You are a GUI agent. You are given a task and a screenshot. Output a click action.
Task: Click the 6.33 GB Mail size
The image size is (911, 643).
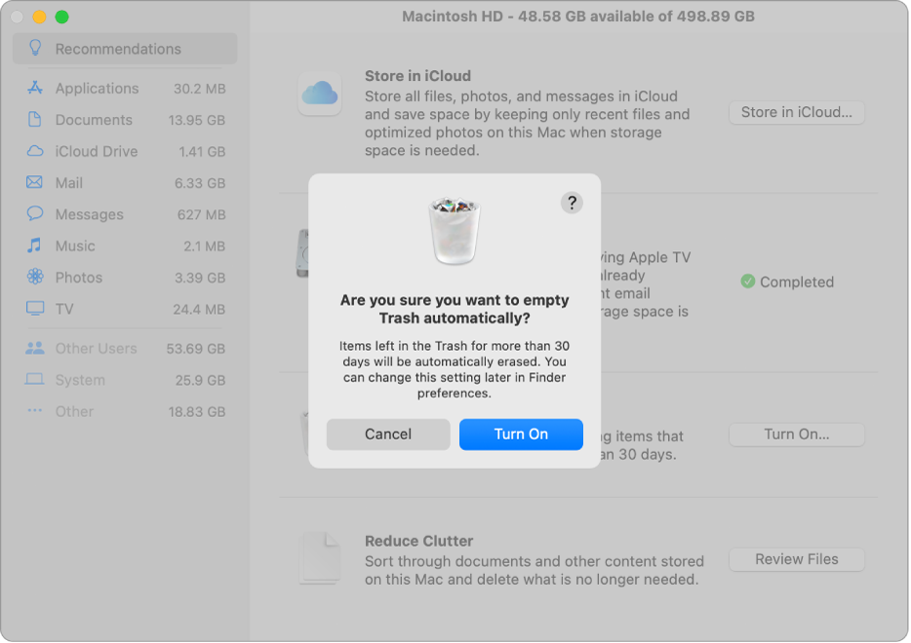point(200,183)
